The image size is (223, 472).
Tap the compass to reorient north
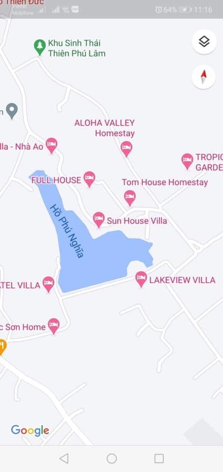pyautogui.click(x=204, y=77)
